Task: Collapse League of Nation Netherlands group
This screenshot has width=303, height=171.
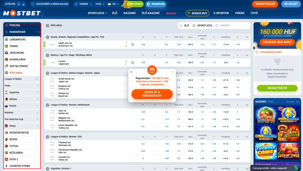Action: click(247, 105)
